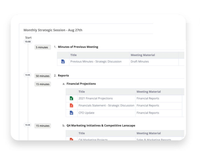Open Previous Minutes - Strategic Discussion document
Screen dimensions: 201x156
(x=96, y=61)
